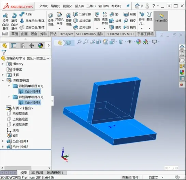Select the 旋转凸台/基体 revolve boss tool
Screen dimensions: 186x180
(x=14, y=22)
